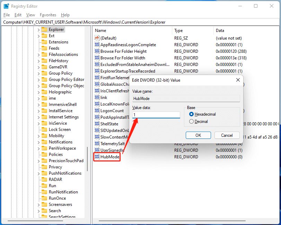Click the Policies folder icon
Viewport: 281px width, 225px height.
pyautogui.click(x=44, y=155)
